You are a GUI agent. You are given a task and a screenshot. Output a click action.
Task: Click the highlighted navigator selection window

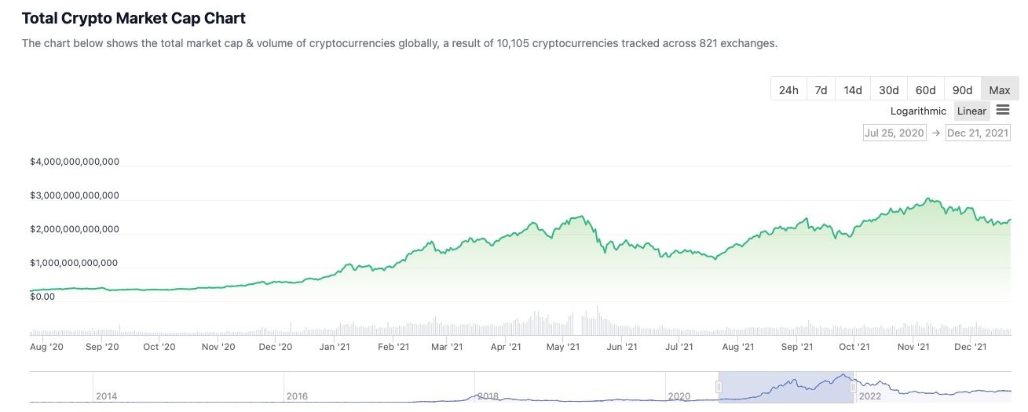pyautogui.click(x=785, y=388)
